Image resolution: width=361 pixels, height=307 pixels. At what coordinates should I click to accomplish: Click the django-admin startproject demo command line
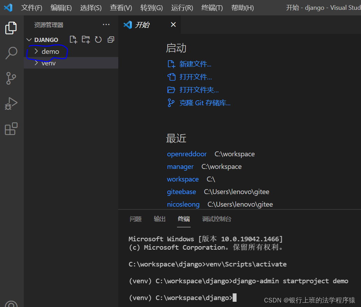point(239,281)
